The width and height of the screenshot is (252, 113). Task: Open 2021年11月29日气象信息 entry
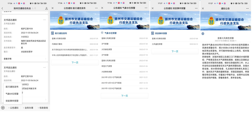click(124, 89)
